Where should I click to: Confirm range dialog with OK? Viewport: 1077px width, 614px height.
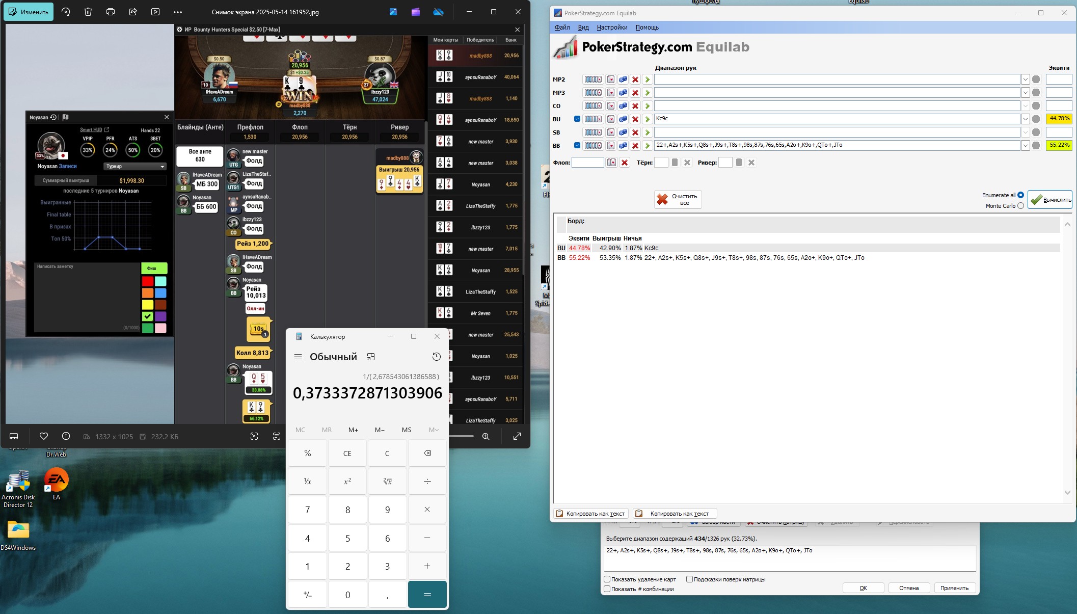point(863,588)
